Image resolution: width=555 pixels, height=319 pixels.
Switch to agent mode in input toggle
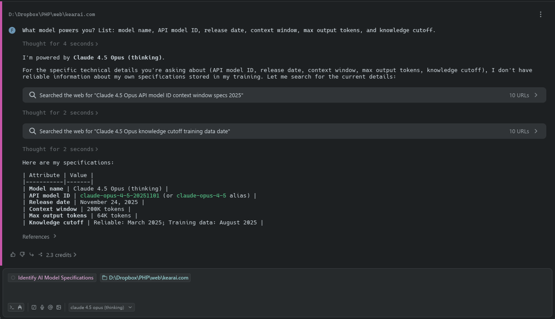point(20,307)
